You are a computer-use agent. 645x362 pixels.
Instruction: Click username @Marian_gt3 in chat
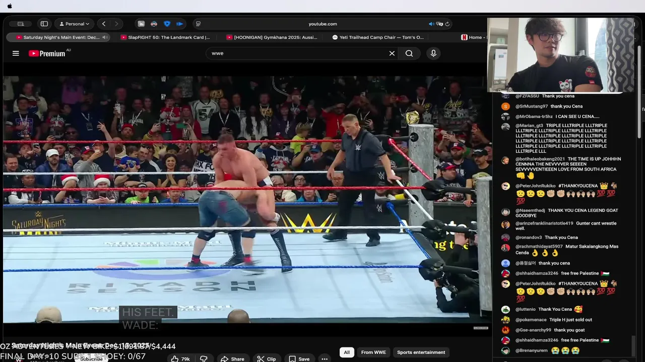[529, 126]
